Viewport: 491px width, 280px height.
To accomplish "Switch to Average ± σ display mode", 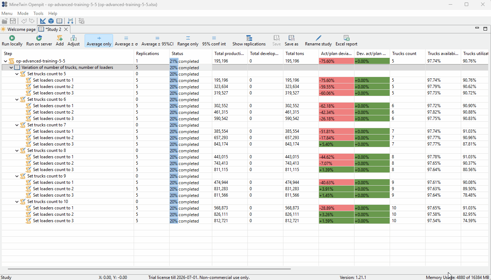I will pos(126,41).
